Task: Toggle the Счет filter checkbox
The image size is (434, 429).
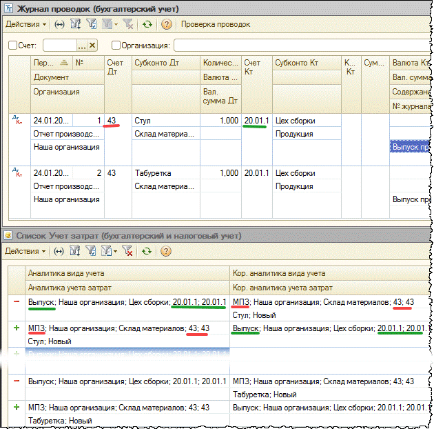Action: [x=12, y=45]
